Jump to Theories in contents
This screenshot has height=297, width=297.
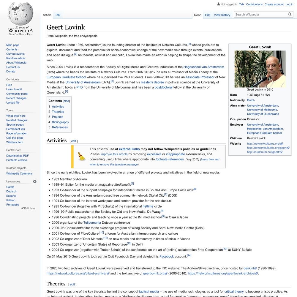[58, 112]
